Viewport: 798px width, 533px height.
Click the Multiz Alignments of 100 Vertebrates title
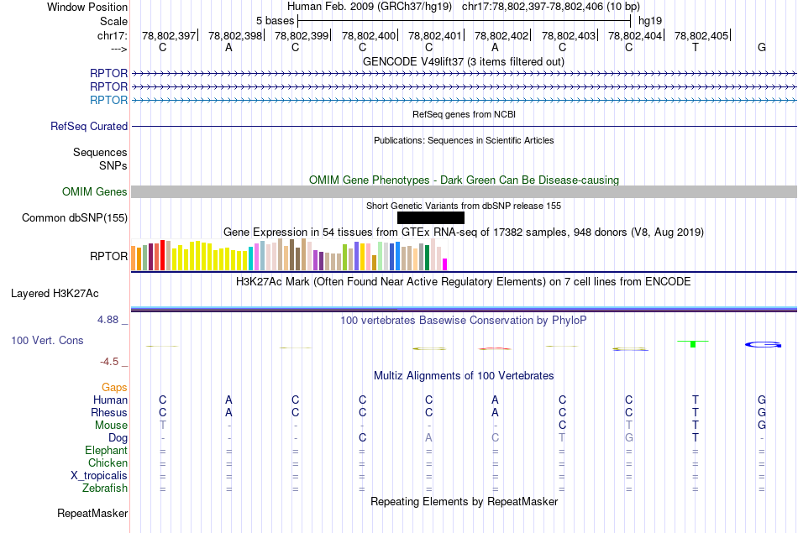(464, 376)
